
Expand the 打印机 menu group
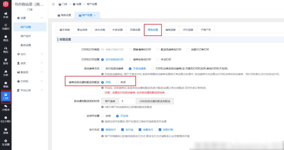[x=30, y=81]
